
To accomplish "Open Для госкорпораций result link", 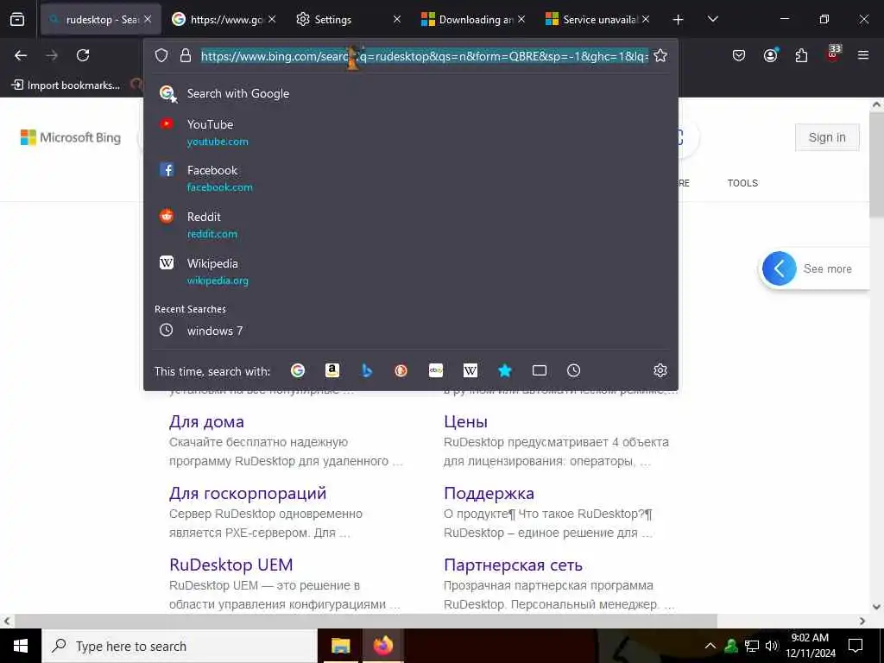I will [248, 493].
